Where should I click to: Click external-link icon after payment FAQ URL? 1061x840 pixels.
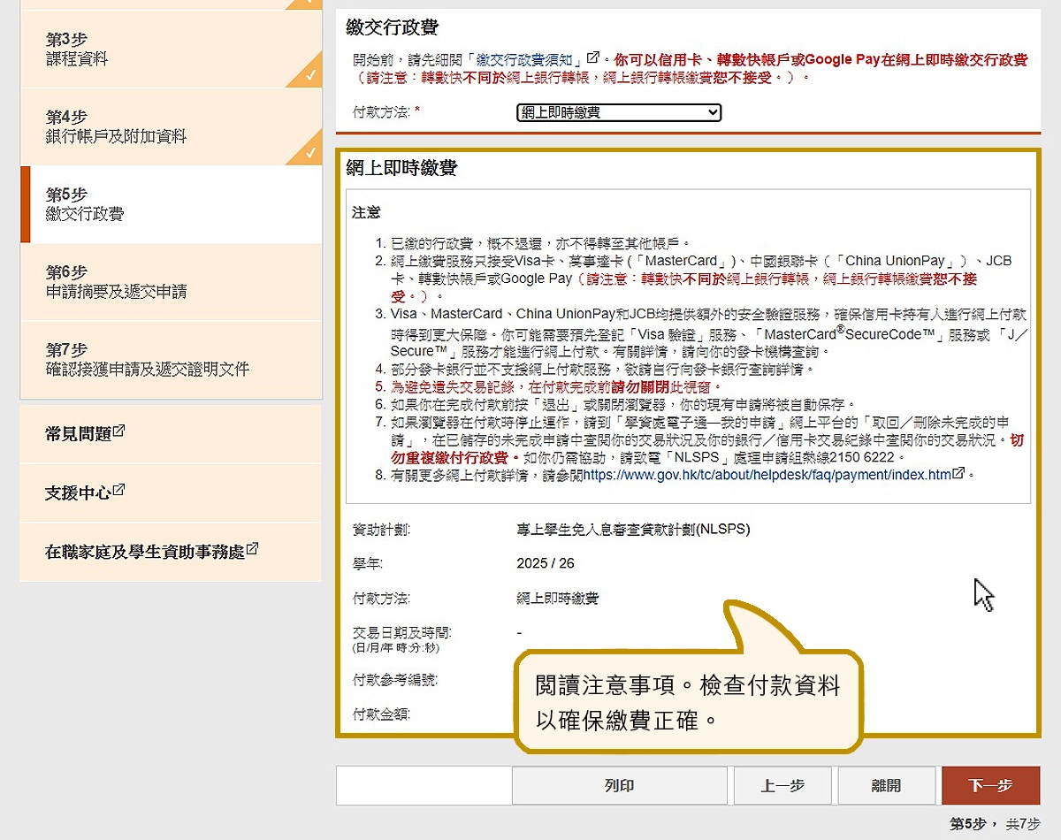[x=958, y=474]
